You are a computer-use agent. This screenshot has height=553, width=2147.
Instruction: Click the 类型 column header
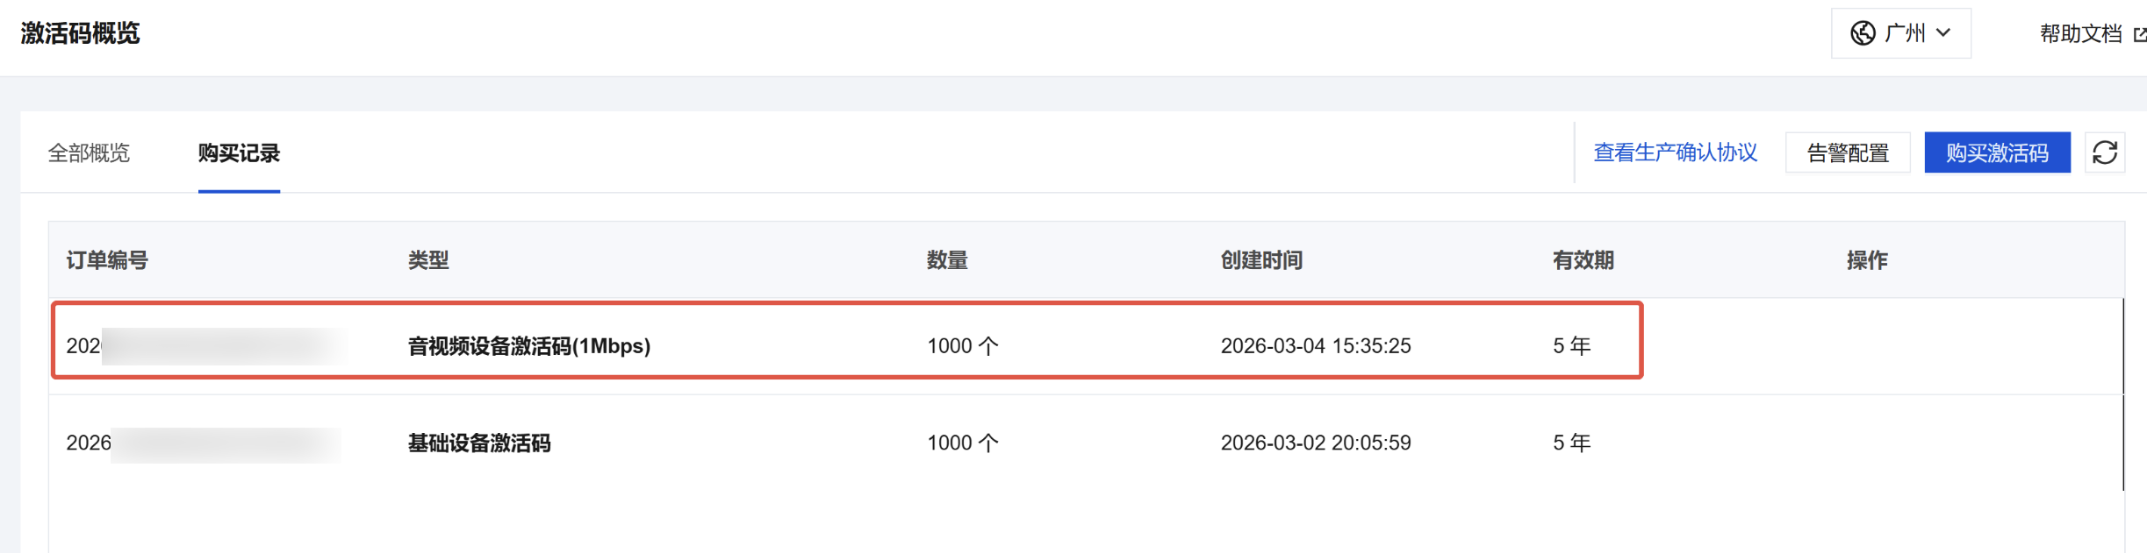pos(428,260)
